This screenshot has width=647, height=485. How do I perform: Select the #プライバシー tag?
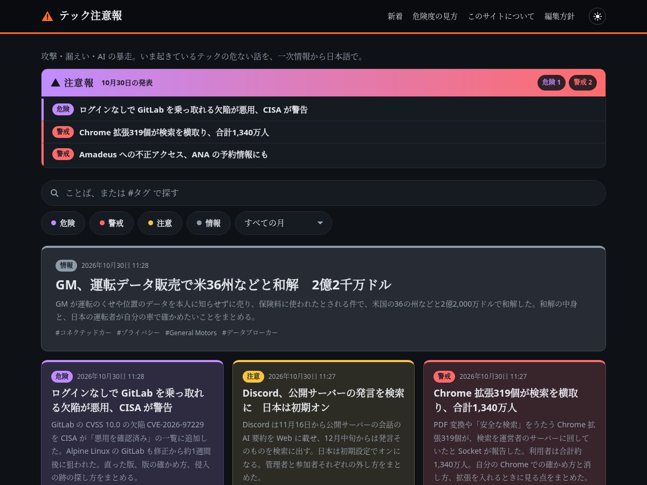click(x=139, y=332)
